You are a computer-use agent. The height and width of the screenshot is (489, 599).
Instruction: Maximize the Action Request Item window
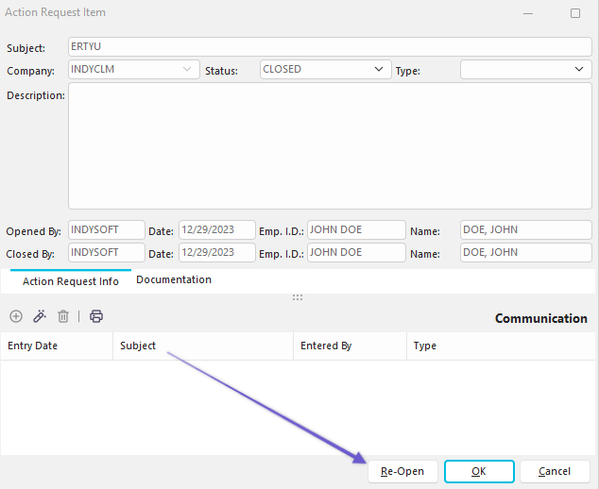pyautogui.click(x=574, y=13)
